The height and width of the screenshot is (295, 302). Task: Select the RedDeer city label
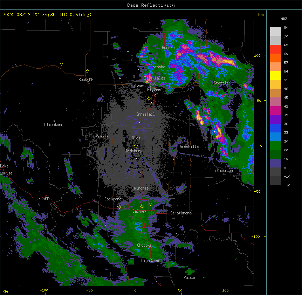pyautogui.click(x=154, y=89)
